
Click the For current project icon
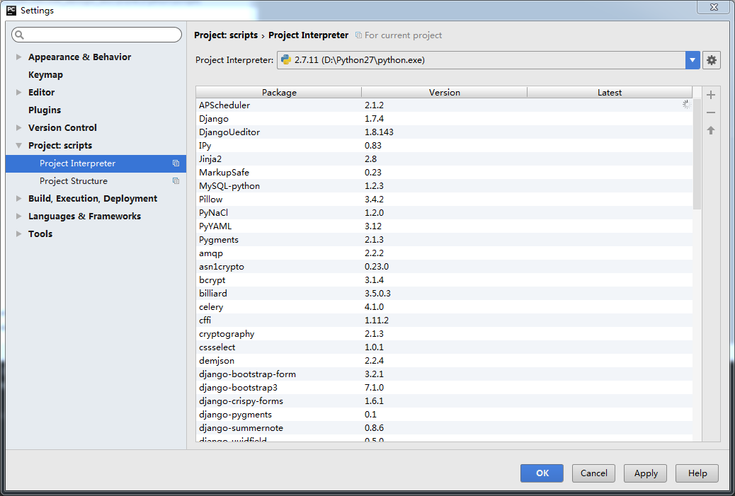click(358, 35)
